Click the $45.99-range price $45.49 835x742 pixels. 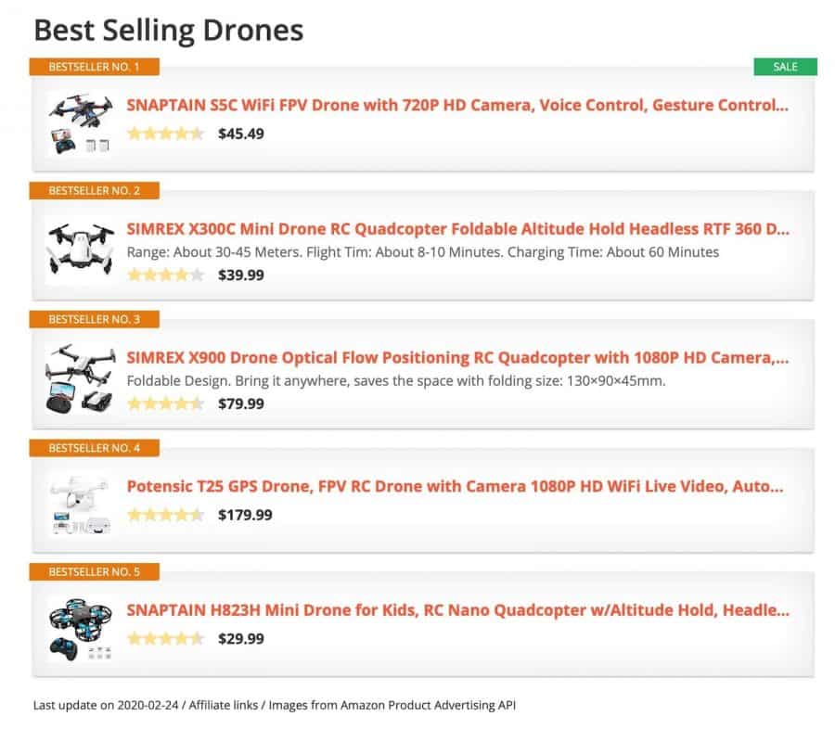click(x=240, y=134)
